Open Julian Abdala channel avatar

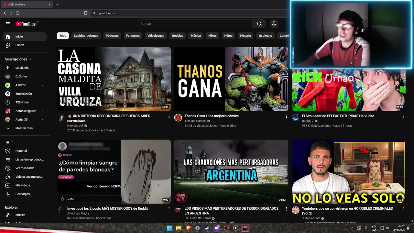click(296, 210)
